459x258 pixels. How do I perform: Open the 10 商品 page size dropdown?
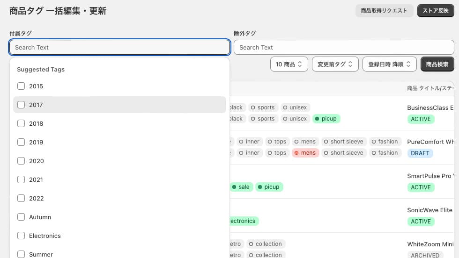[x=289, y=64]
